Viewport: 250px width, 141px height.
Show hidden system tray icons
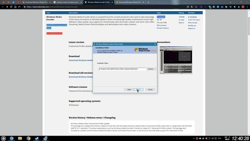(194, 138)
